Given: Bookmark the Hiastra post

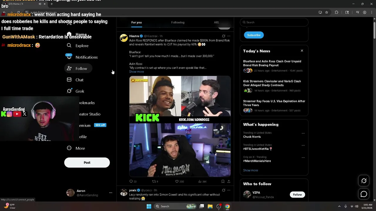Looking at the screenshot, I should (223, 181).
